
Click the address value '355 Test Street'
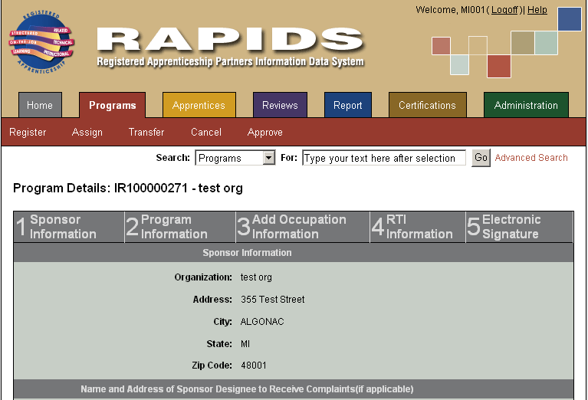coord(273,300)
